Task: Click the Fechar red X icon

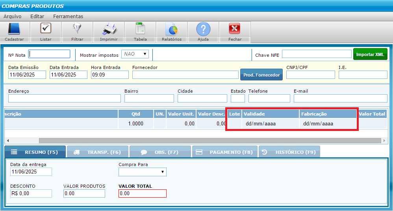Action: click(235, 29)
